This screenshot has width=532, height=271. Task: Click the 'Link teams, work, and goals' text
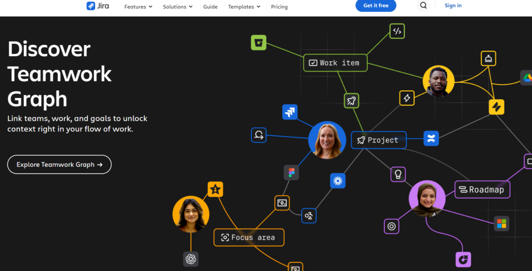(77, 124)
